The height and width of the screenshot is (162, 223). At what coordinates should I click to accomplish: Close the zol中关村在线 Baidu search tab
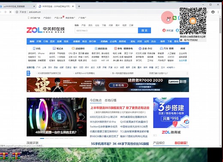tap(34, 6)
